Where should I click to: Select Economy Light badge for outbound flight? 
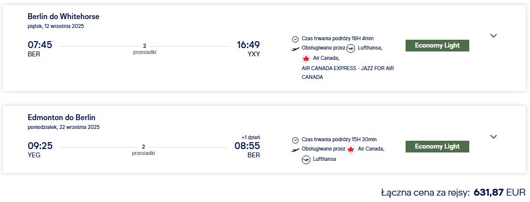click(x=437, y=45)
